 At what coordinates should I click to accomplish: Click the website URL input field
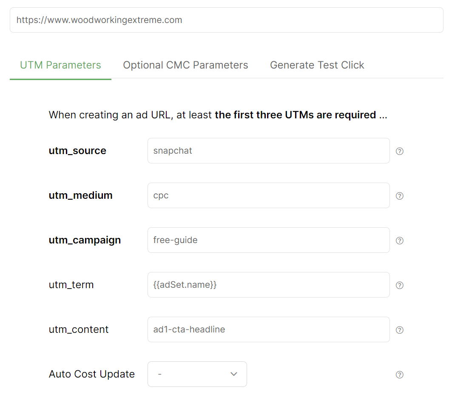point(226,20)
